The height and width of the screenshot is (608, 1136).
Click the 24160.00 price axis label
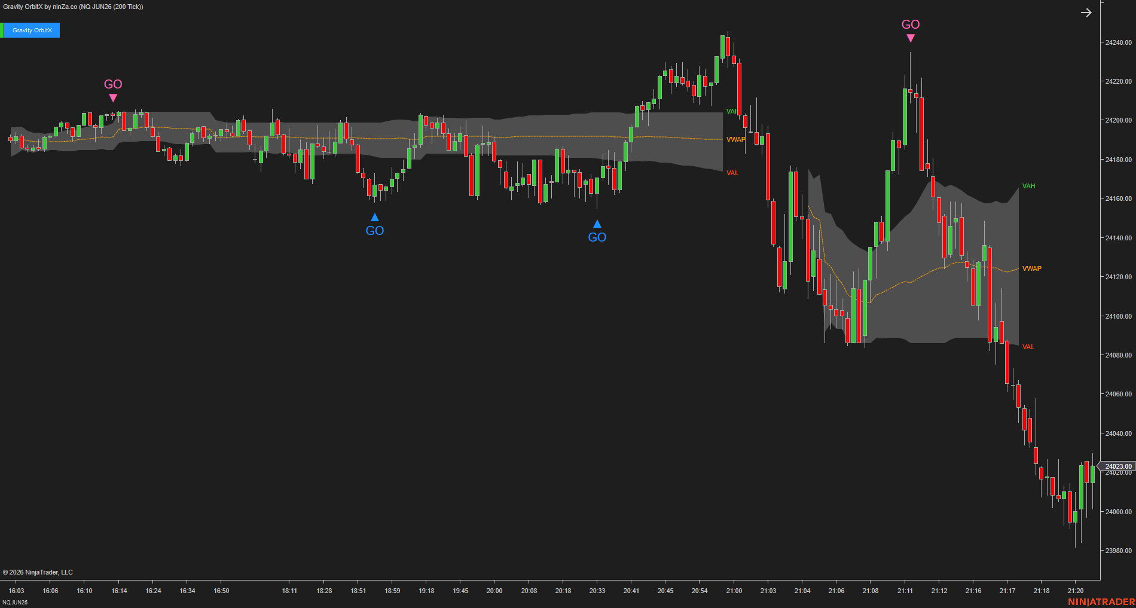coord(1118,198)
